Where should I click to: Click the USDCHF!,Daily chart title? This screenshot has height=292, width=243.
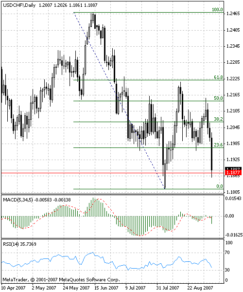(19, 5)
